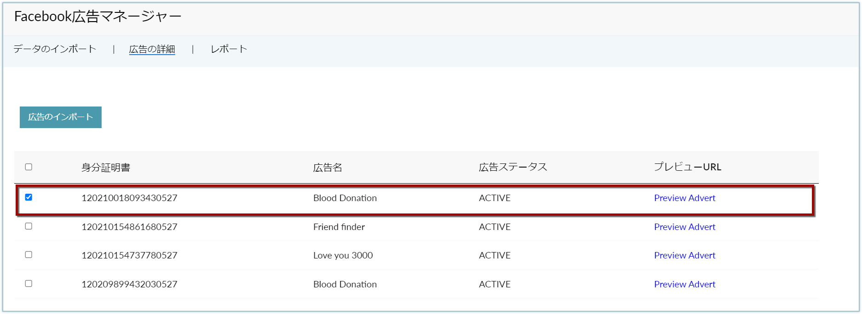Open Preview Advert for Love you 3000
This screenshot has width=862, height=314.
685,255
